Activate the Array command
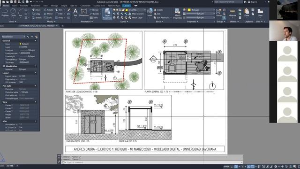 click(59, 18)
